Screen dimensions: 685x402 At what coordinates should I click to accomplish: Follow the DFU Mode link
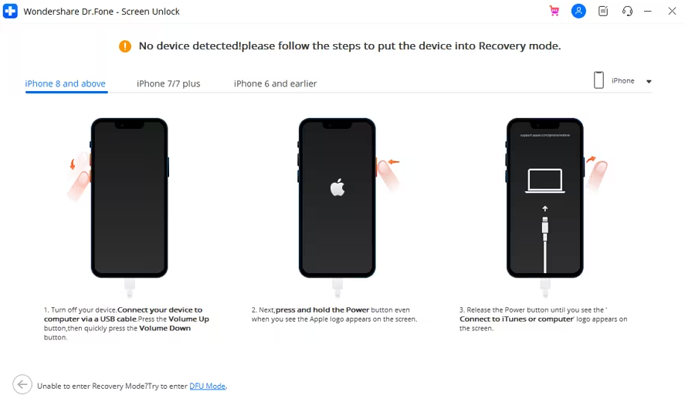[x=208, y=386]
